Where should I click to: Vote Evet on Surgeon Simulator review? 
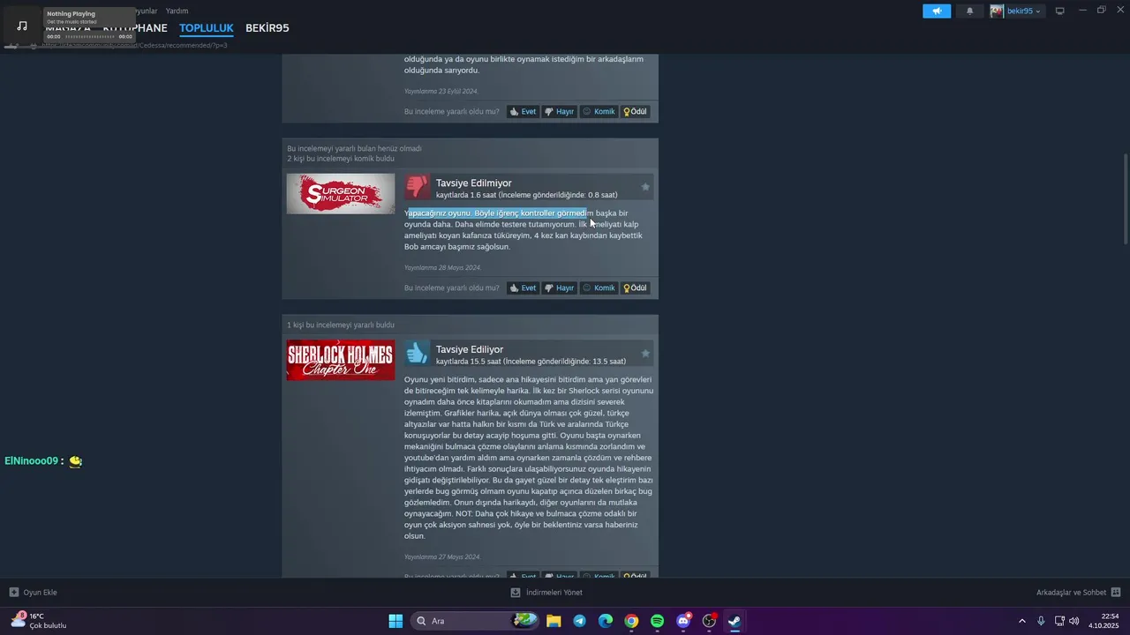pyautogui.click(x=523, y=288)
